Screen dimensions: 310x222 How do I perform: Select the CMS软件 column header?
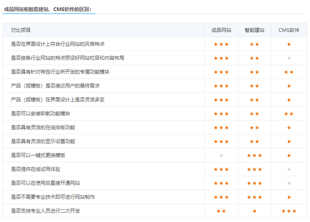[x=289, y=30]
